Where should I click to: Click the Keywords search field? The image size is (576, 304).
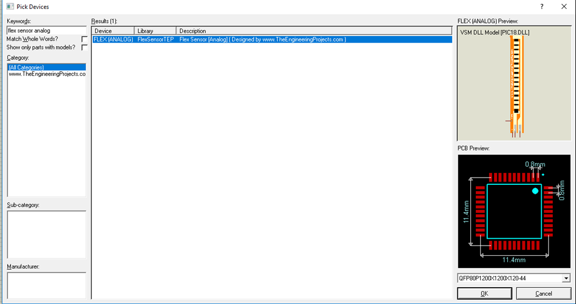point(46,30)
